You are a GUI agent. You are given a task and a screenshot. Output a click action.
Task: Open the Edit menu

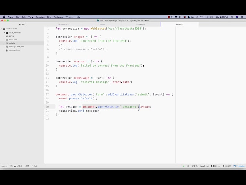[x=24, y=17]
